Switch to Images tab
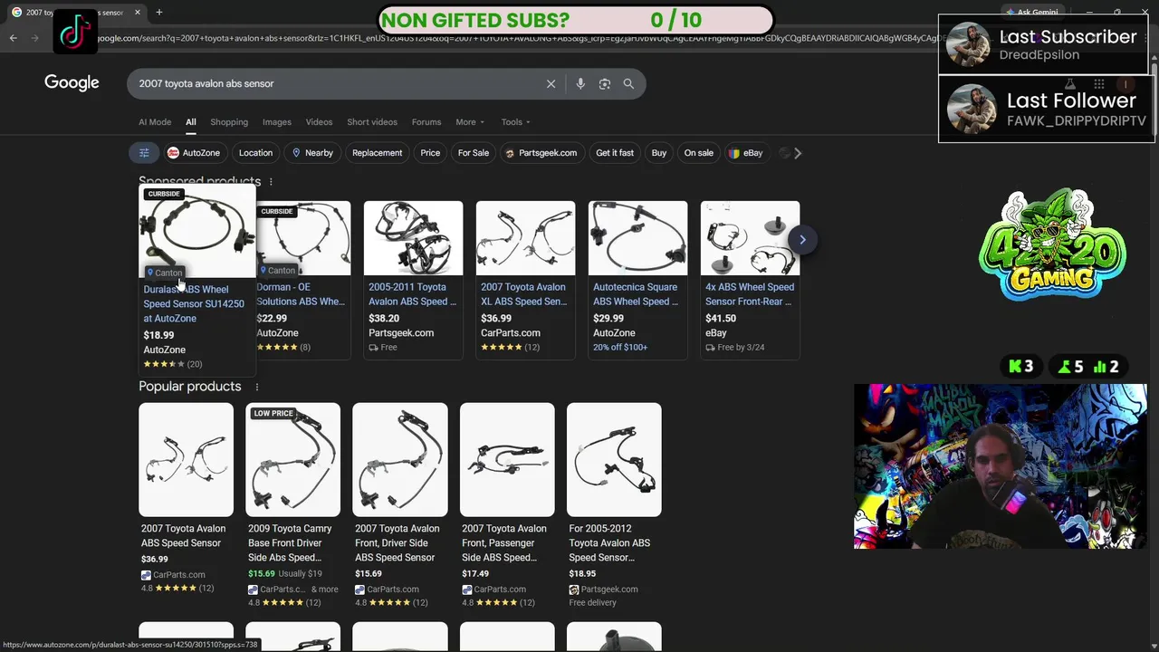This screenshot has height=652, width=1159. point(277,122)
